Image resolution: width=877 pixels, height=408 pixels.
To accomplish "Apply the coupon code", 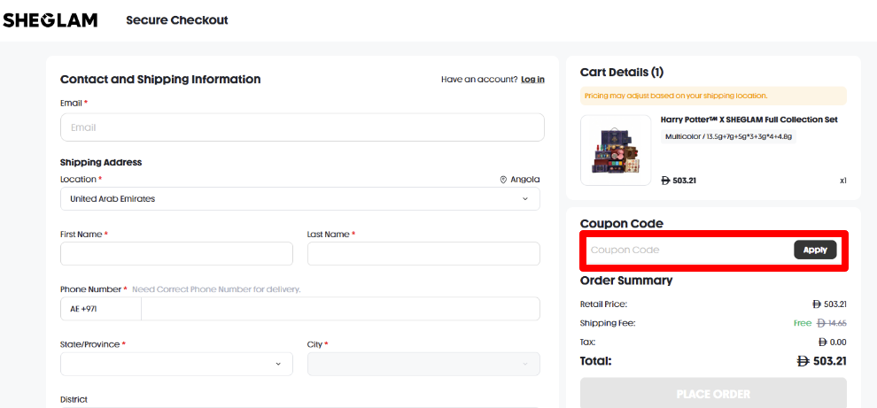I will click(815, 250).
